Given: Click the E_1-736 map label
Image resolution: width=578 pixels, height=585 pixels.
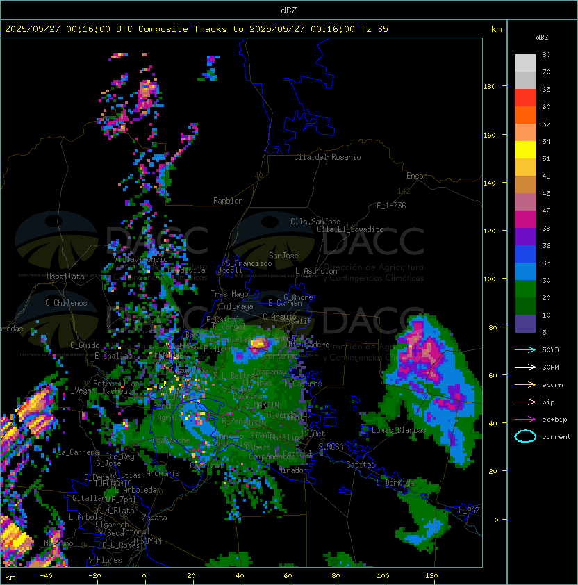Looking at the screenshot, I should [x=391, y=206].
